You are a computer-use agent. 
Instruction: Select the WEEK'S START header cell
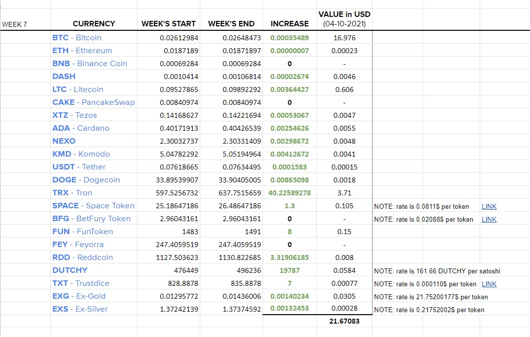click(168, 19)
